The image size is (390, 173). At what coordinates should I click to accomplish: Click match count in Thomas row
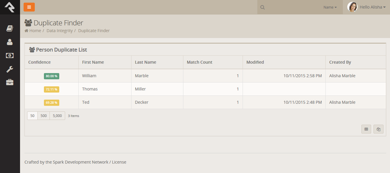click(238, 89)
